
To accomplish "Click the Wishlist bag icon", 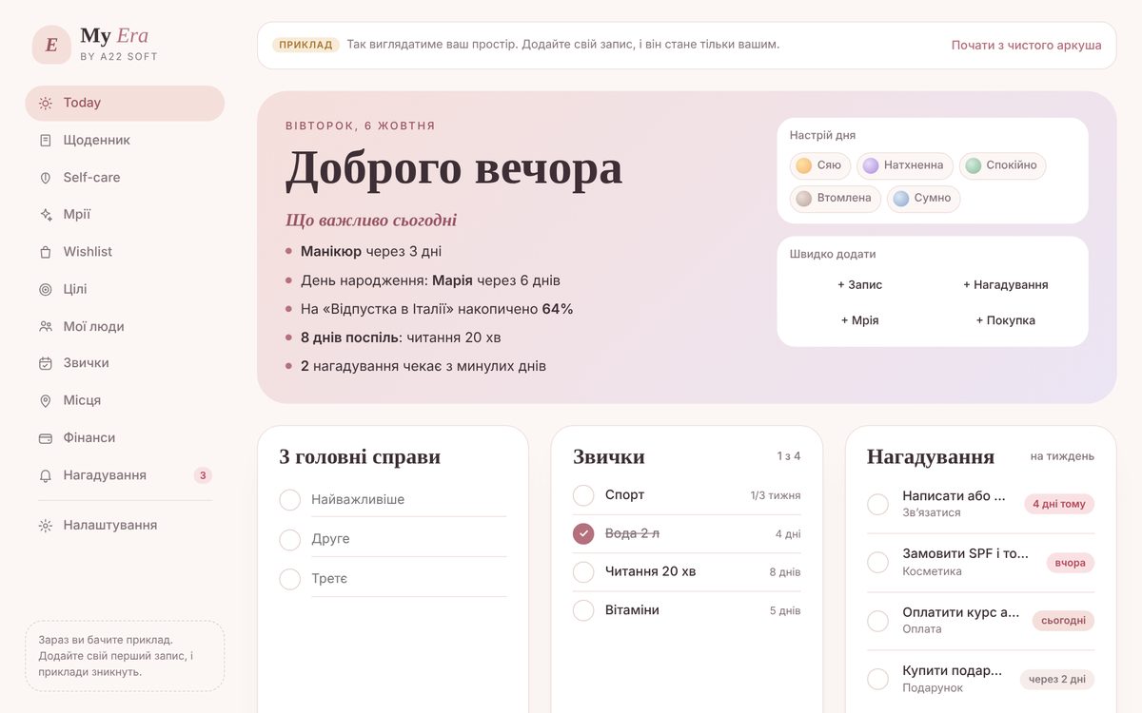I will click(46, 252).
